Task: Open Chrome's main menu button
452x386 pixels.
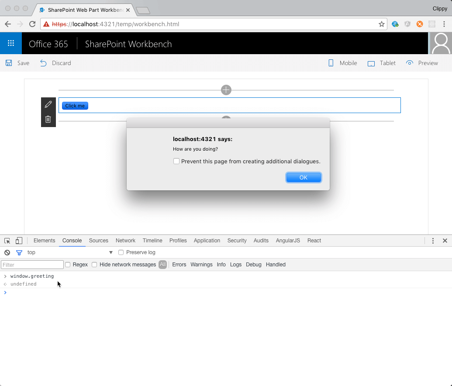Action: pyautogui.click(x=444, y=24)
